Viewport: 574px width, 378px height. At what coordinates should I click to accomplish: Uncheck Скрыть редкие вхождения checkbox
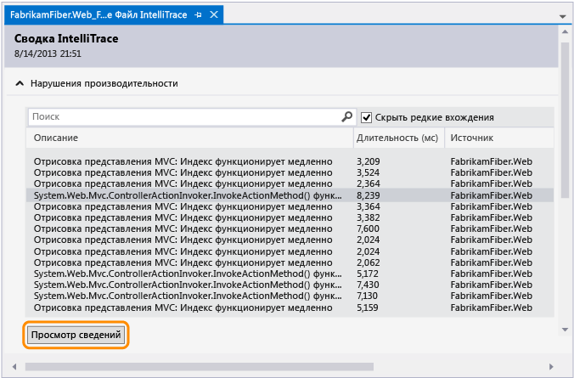coord(366,117)
